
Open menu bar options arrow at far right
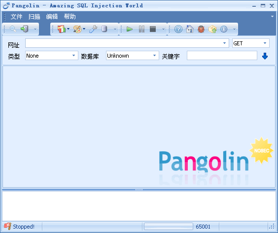pyautogui.click(x=272, y=16)
